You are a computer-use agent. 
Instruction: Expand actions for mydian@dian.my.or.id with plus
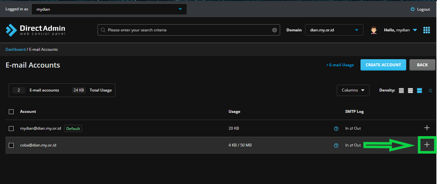[427, 128]
